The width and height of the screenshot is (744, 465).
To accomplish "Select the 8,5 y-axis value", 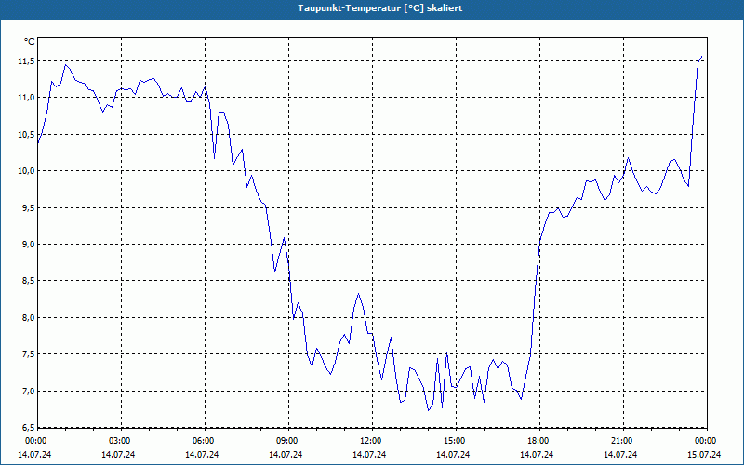I will 29,281.
